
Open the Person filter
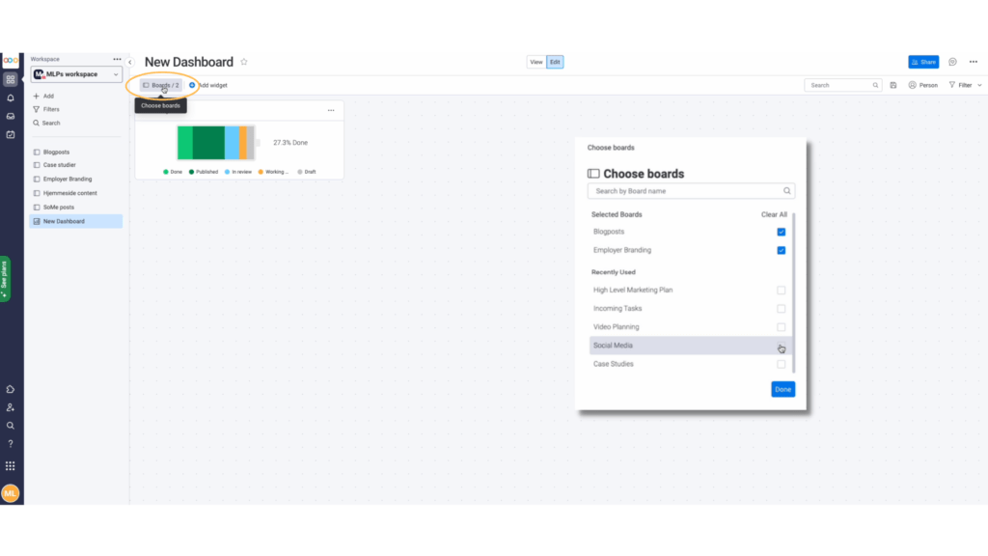tap(923, 85)
